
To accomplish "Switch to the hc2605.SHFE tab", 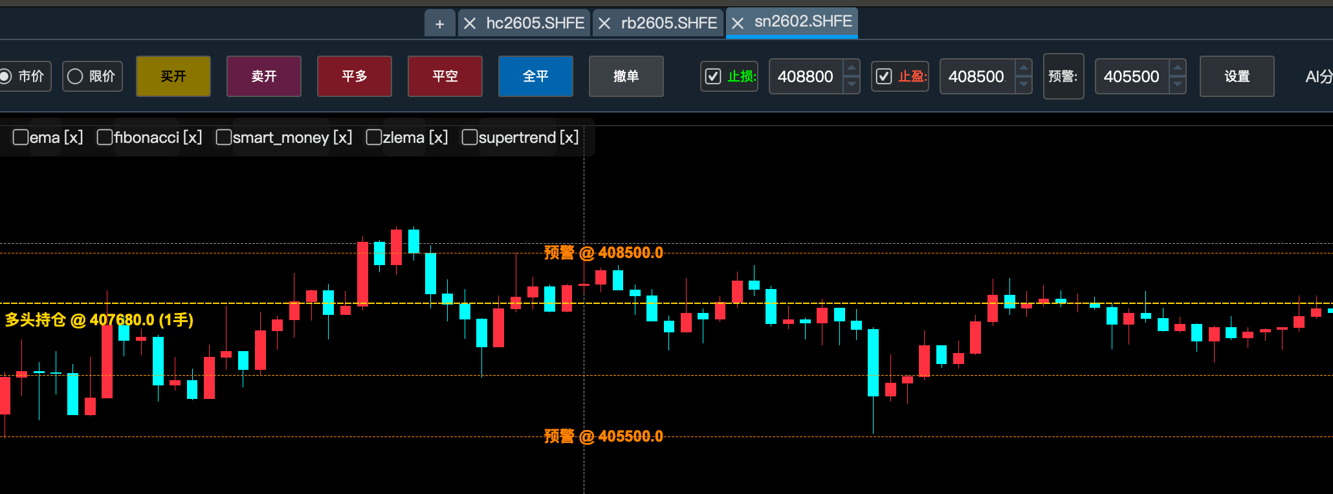I will pyautogui.click(x=534, y=24).
